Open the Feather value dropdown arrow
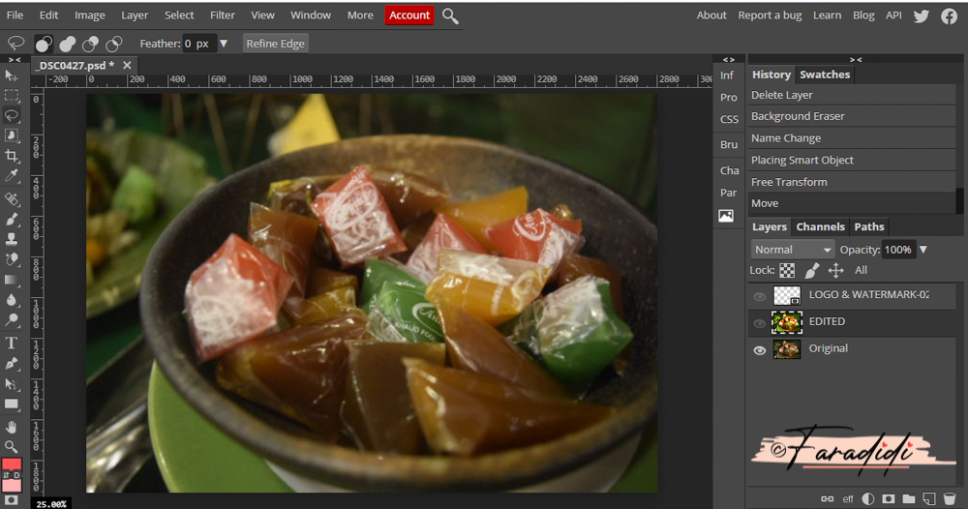The image size is (968, 509). pyautogui.click(x=224, y=44)
